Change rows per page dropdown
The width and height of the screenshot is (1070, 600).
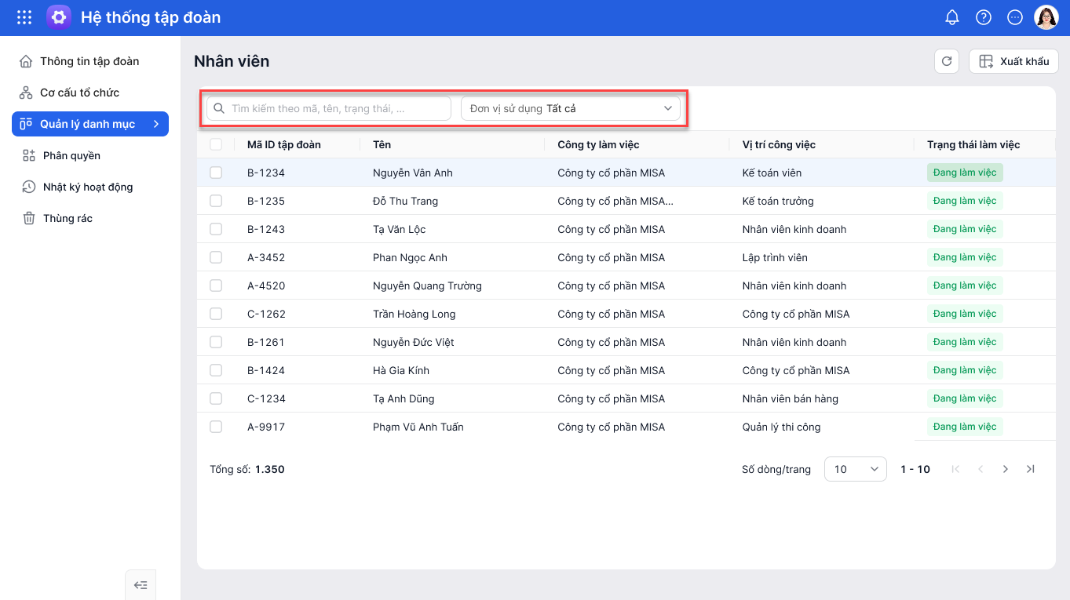(x=855, y=469)
